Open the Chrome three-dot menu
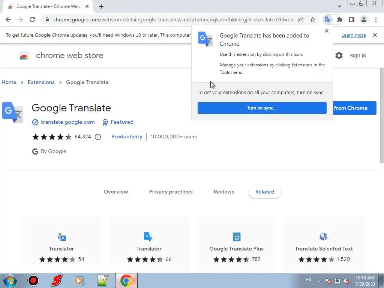Image resolution: width=384 pixels, height=288 pixels. pyautogui.click(x=376, y=19)
